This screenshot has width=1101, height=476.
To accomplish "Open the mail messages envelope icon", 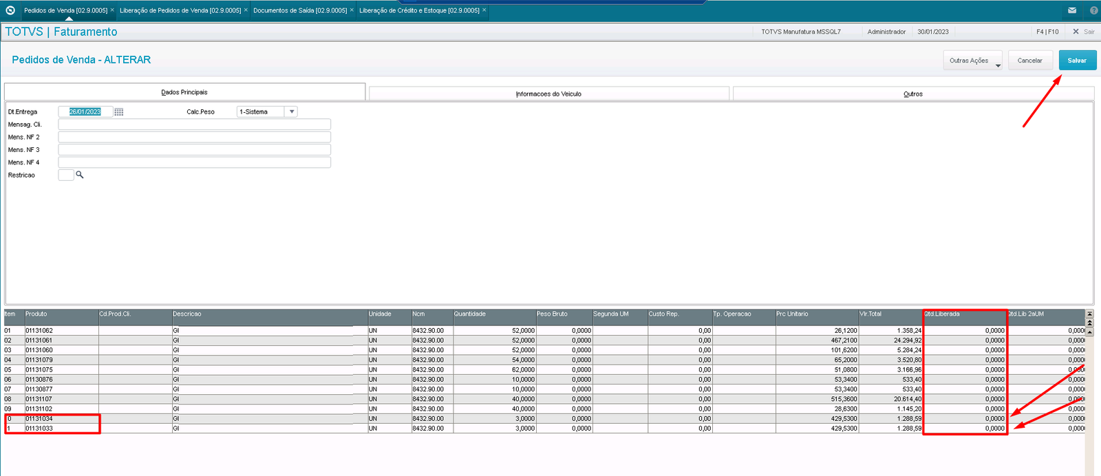I will (1072, 10).
